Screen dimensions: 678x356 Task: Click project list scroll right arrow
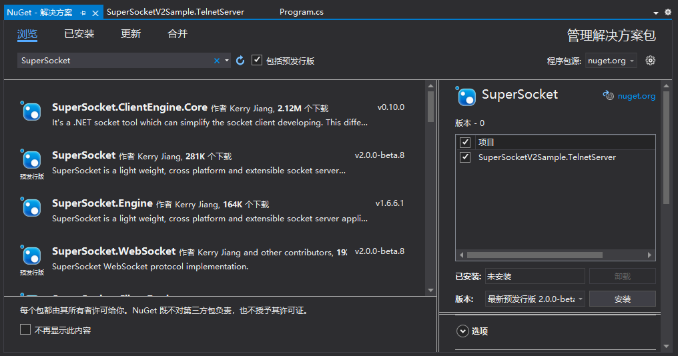click(x=649, y=255)
